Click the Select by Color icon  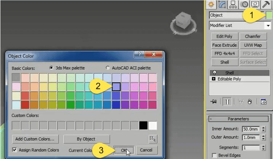pos(153,139)
